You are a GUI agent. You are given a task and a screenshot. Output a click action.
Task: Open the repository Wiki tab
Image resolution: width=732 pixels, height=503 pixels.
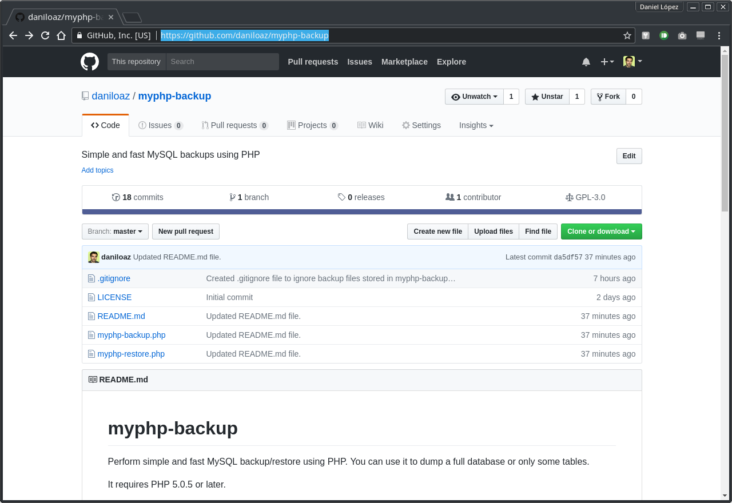370,125
